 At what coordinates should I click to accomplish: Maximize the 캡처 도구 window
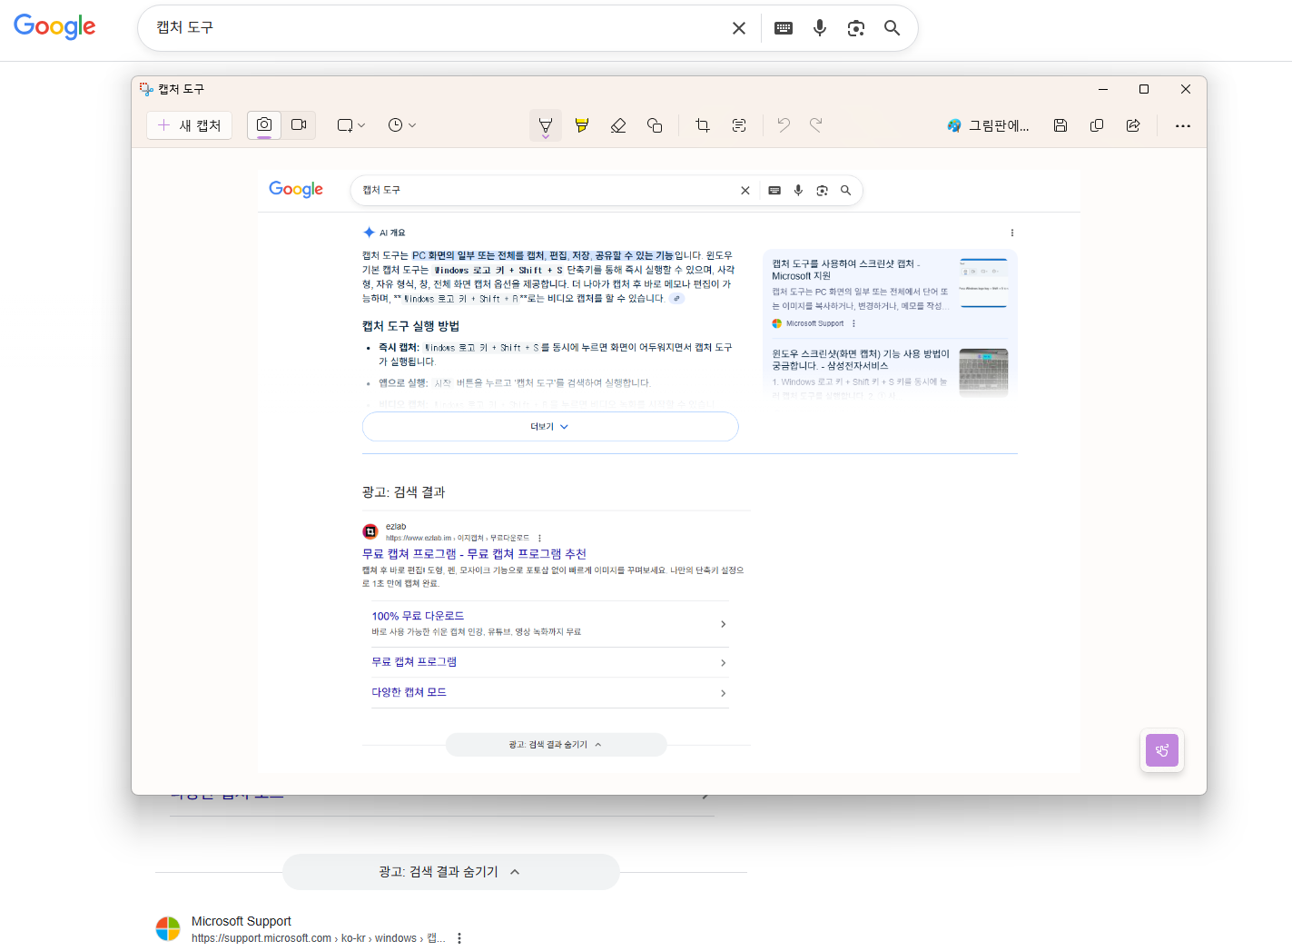(1144, 89)
